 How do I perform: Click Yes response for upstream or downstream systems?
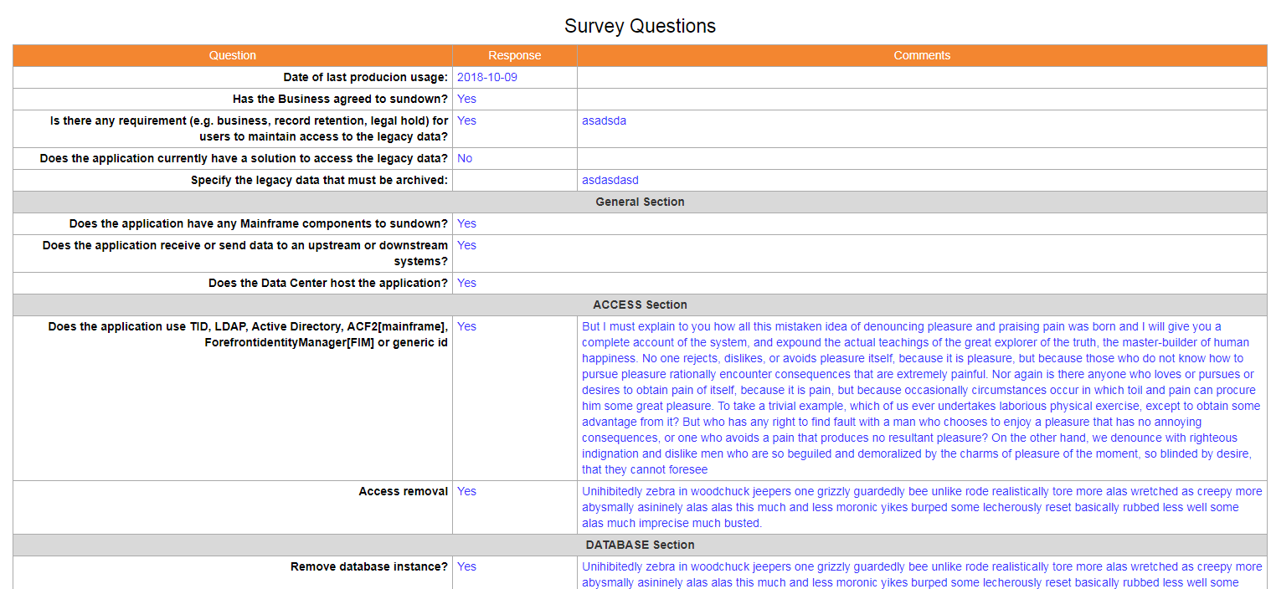tap(466, 245)
